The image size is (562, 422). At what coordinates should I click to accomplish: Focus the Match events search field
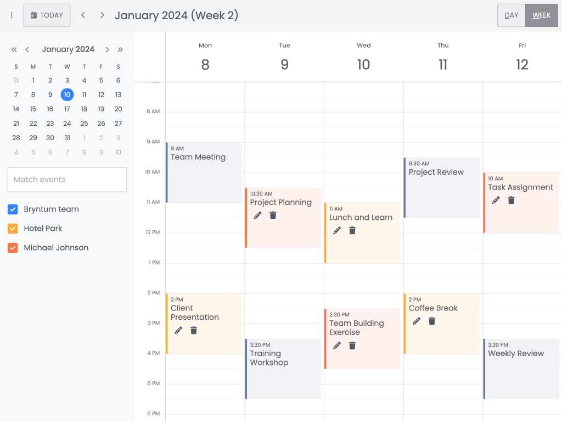point(67,180)
